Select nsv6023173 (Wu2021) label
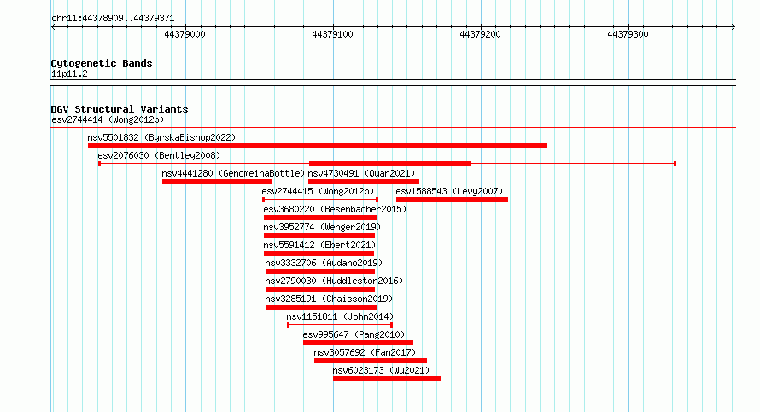760x412 pixels. (x=381, y=370)
